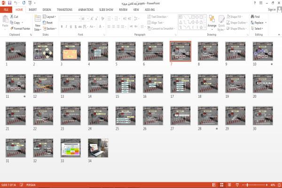Collapse the ribbon
This screenshot has height=188, width=282.
click(x=279, y=34)
